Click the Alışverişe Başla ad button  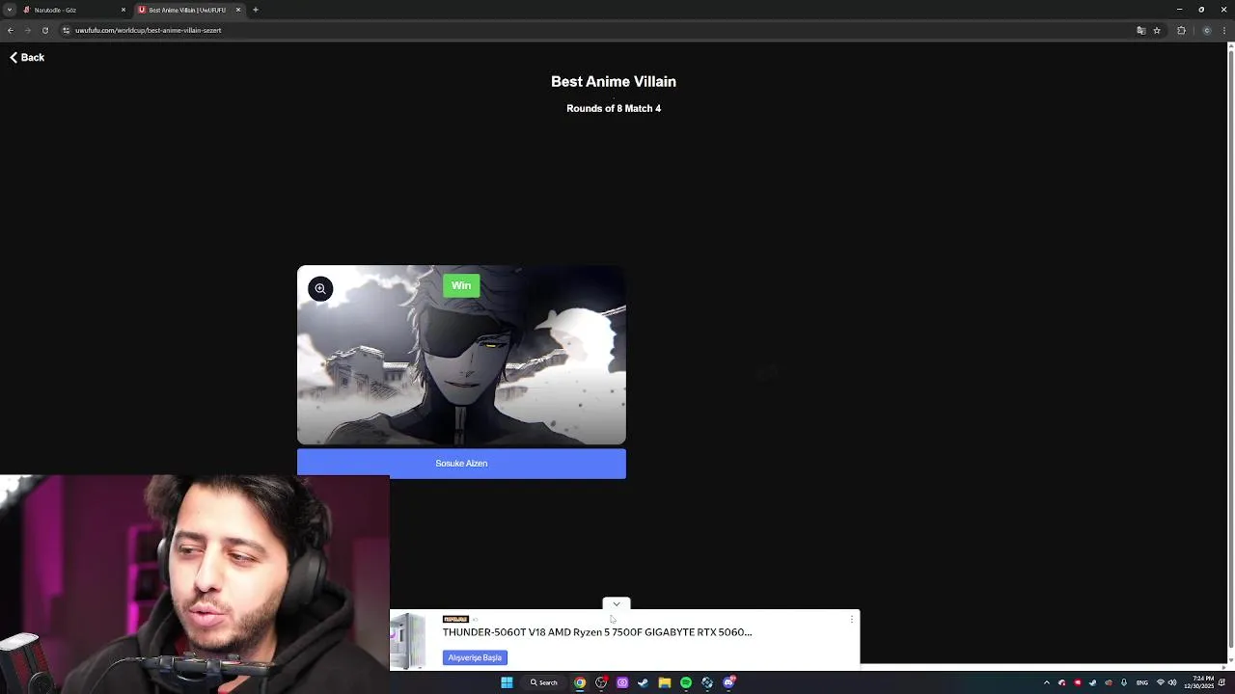475,657
